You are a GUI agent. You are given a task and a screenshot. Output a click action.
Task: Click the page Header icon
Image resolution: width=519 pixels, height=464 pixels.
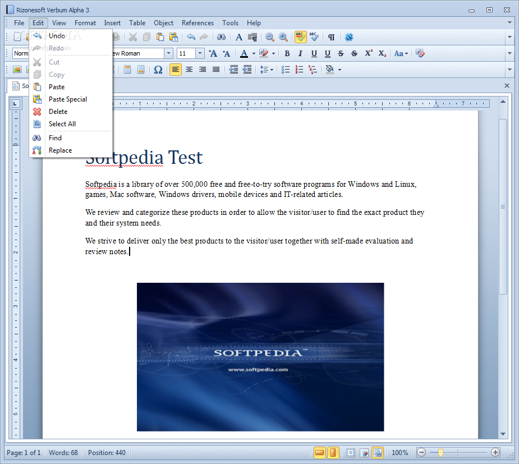pos(127,70)
